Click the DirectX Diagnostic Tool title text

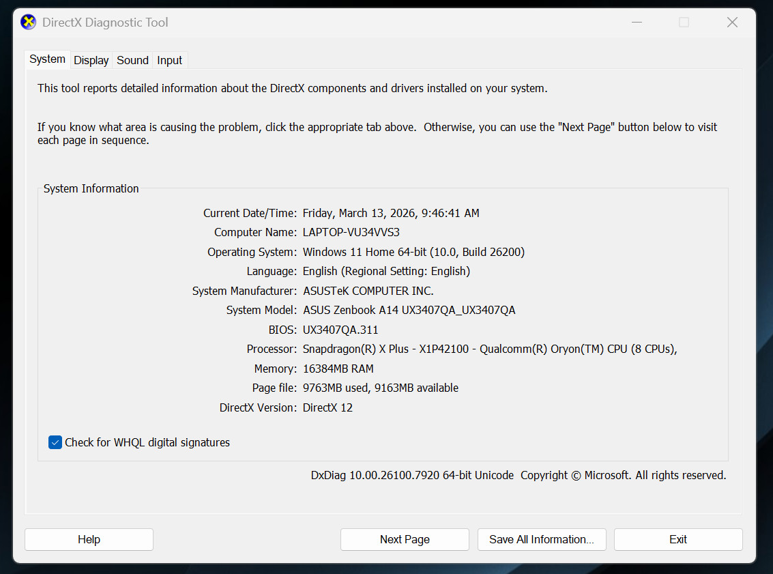105,23
